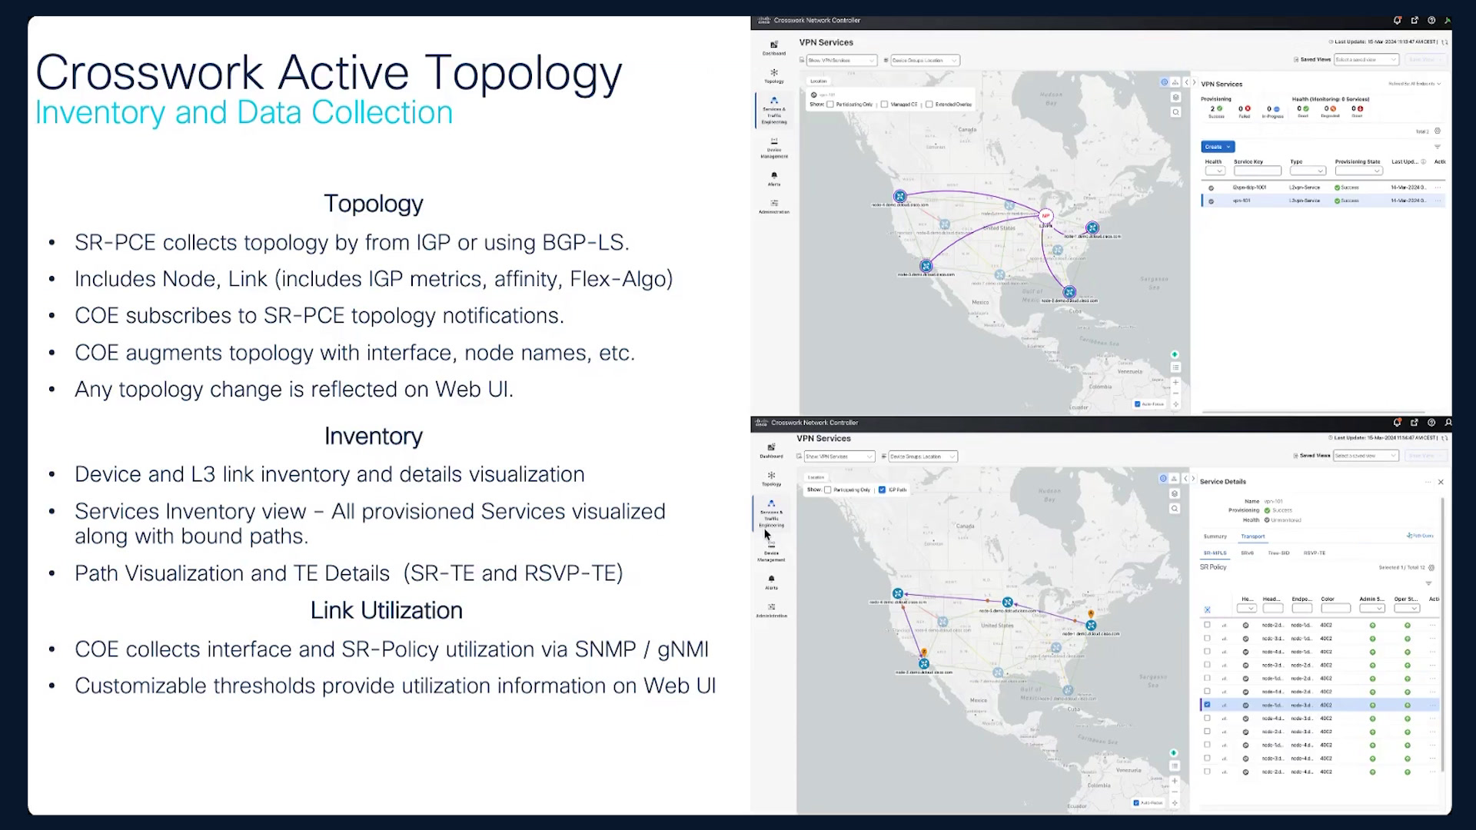The width and height of the screenshot is (1476, 830).
Task: Switch to Tree-SID tab in Service Details
Action: point(1278,553)
